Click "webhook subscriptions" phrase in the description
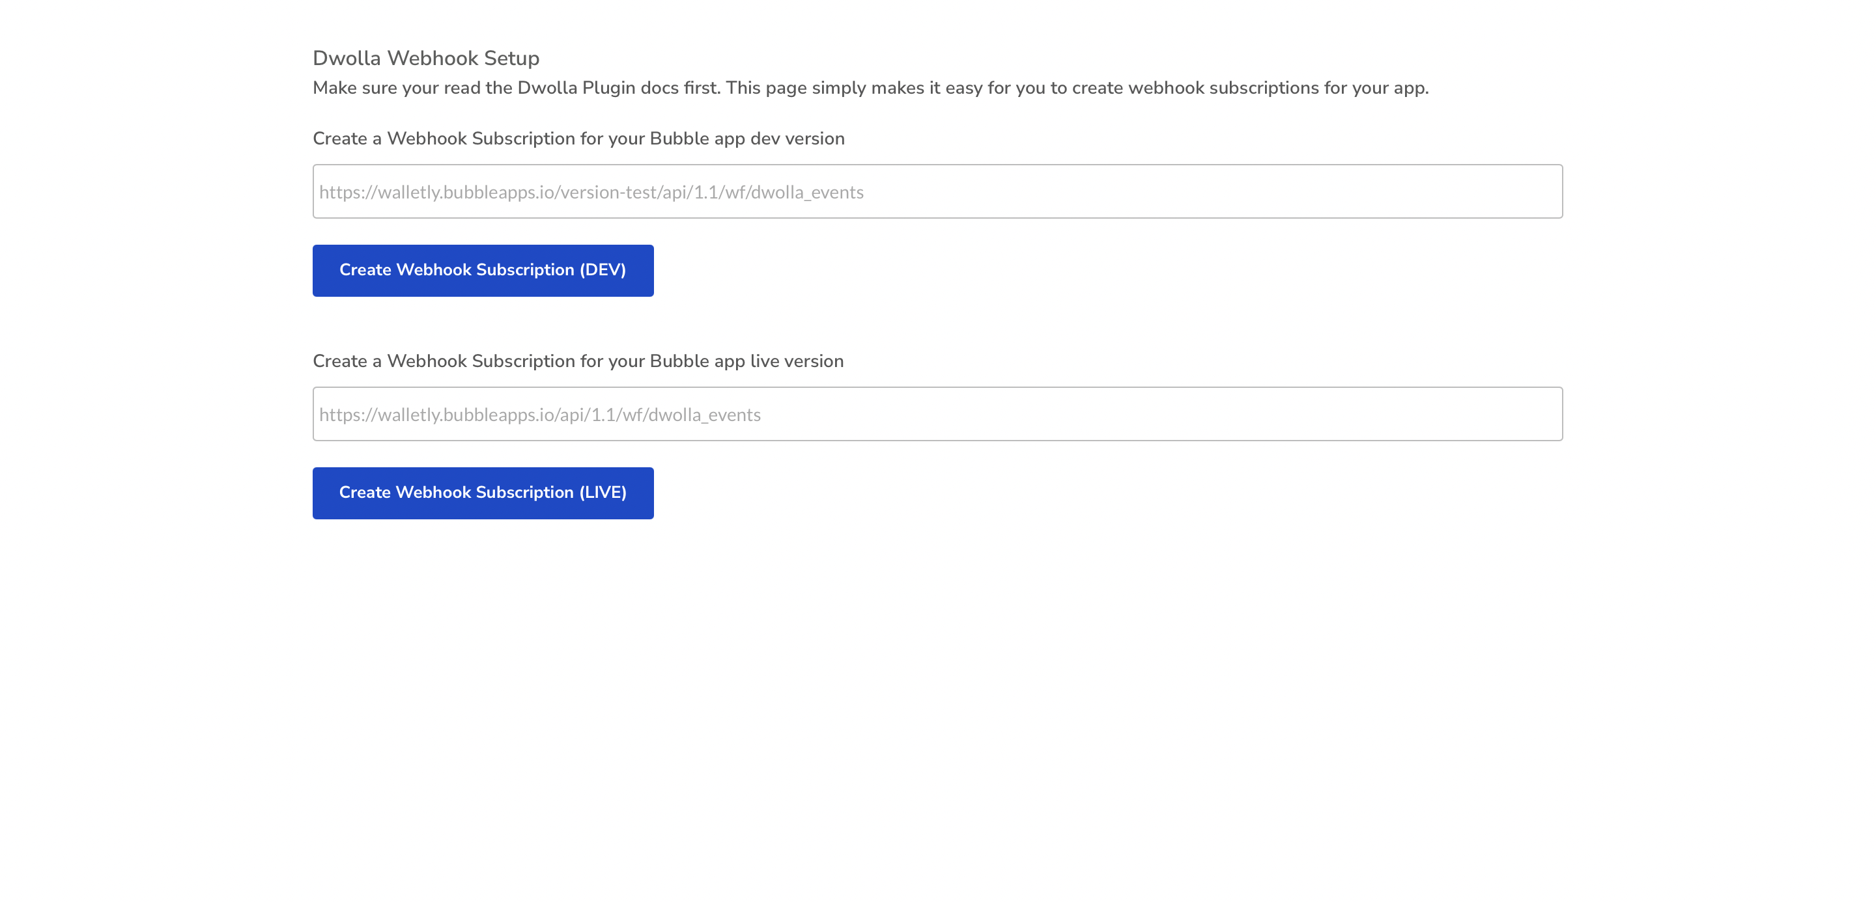Screen dimensions: 1876x902 [1223, 88]
